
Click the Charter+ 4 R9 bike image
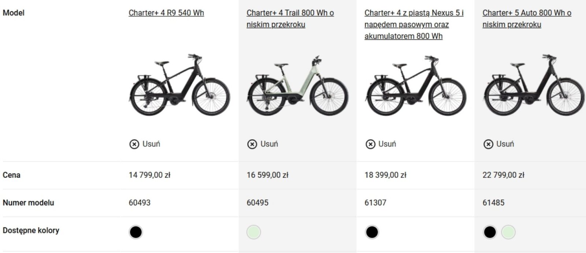pos(179,85)
